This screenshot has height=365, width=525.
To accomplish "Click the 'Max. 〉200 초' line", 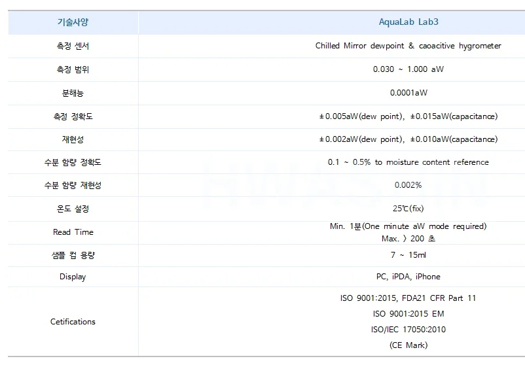I will pyautogui.click(x=408, y=239).
